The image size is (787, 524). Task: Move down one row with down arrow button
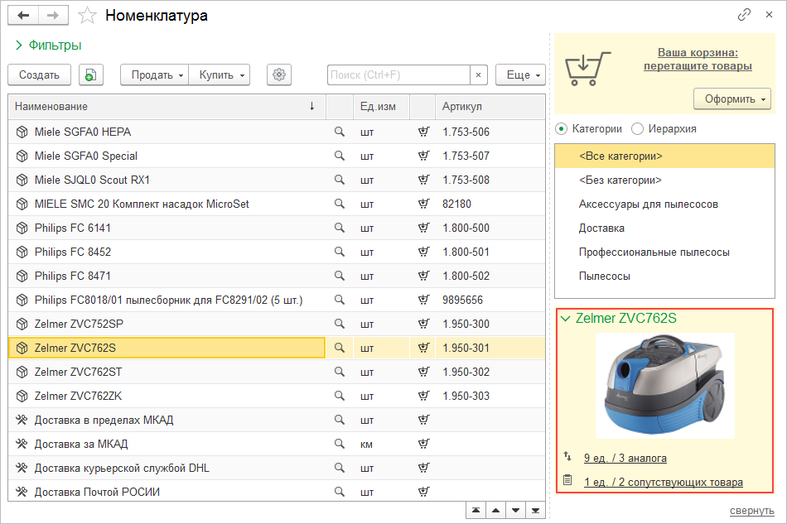(x=515, y=511)
